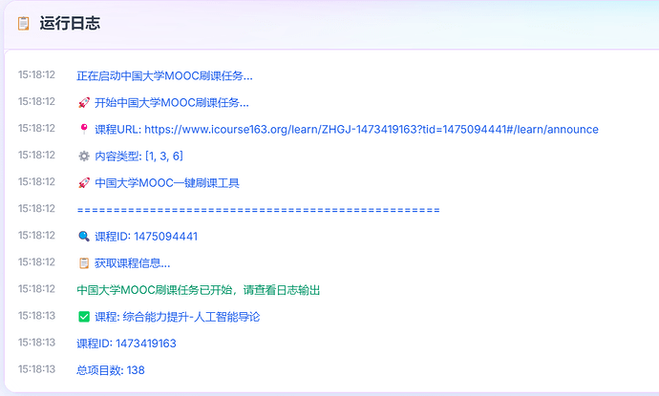
Task: Click the timestamp beside 总项目数: 138
Action: [x=36, y=369]
